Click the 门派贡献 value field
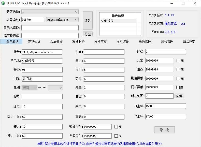 [159, 87]
